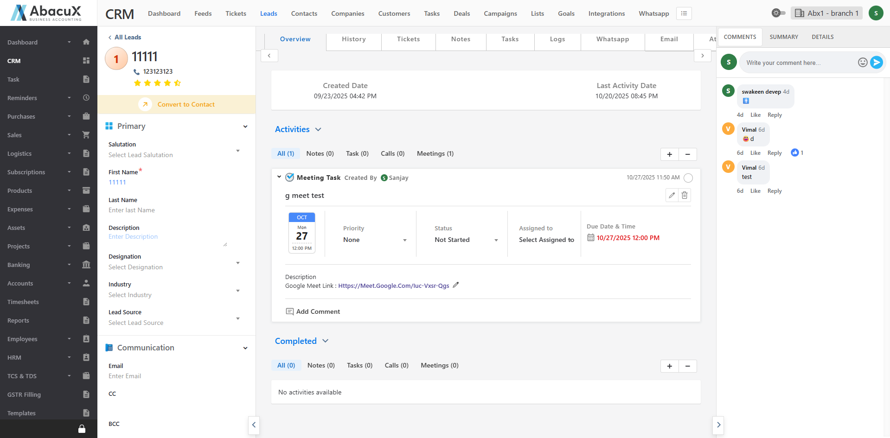The image size is (890, 438).
Task: Collapse the Primary section
Action: click(245, 127)
